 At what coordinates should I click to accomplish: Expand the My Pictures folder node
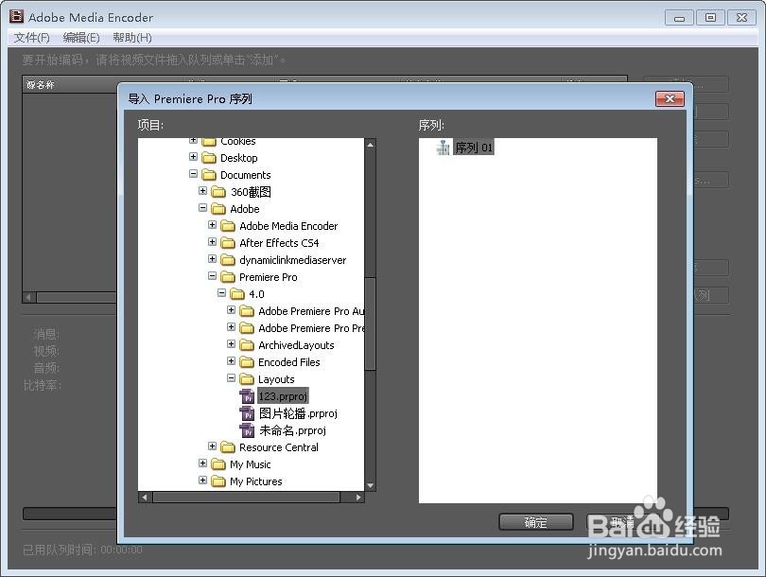202,480
